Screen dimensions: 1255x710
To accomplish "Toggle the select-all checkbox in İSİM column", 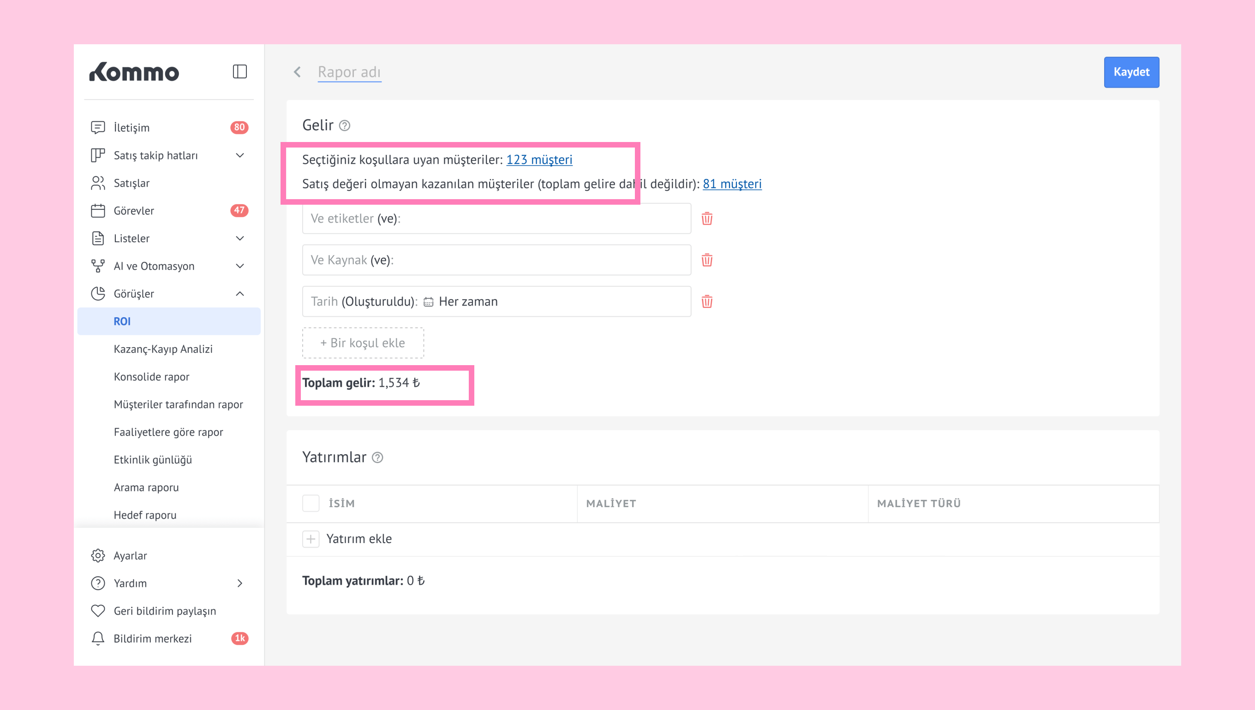I will (x=311, y=503).
